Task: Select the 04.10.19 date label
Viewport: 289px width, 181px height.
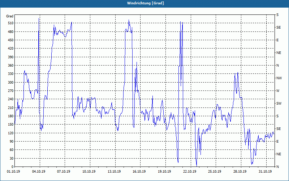Action: pyautogui.click(x=39, y=172)
